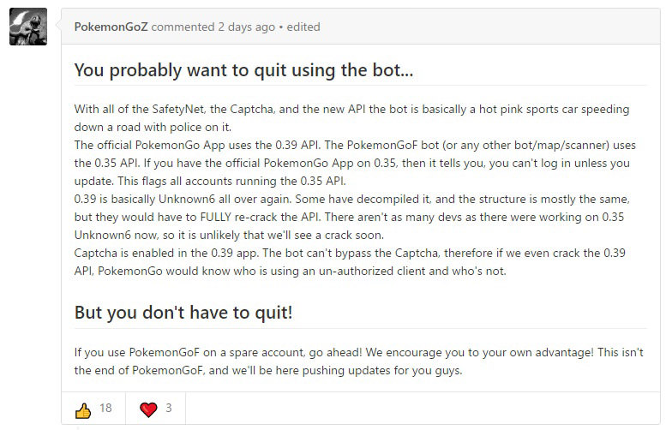
Task: Click the thumbs-up reaction emoji
Action: point(83,410)
